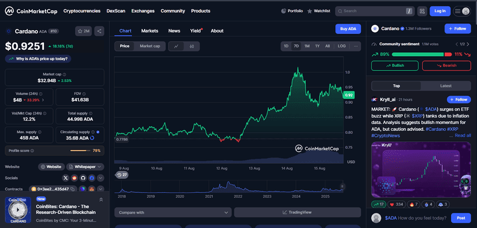Copy the contract address icon

[72, 189]
